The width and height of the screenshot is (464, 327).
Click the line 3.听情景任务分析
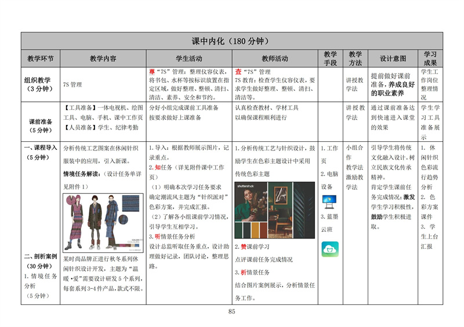pyautogui.click(x=172, y=237)
